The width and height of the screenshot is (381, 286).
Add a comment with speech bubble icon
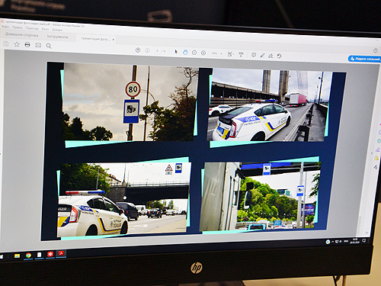pos(253,55)
